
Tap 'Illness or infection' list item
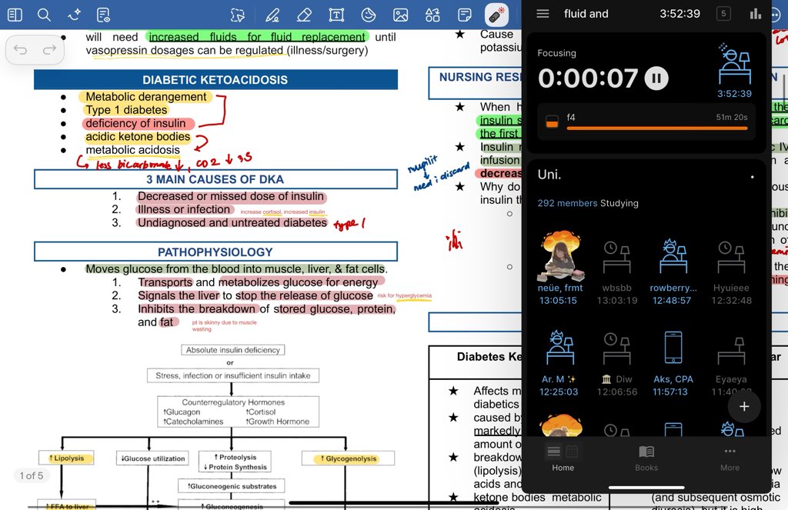coord(183,209)
